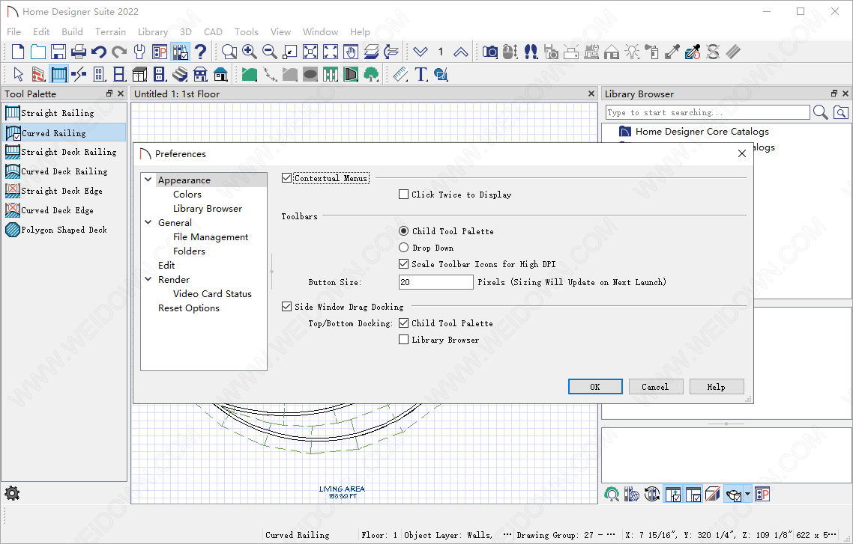
Task: Undo the last action
Action: pos(98,52)
